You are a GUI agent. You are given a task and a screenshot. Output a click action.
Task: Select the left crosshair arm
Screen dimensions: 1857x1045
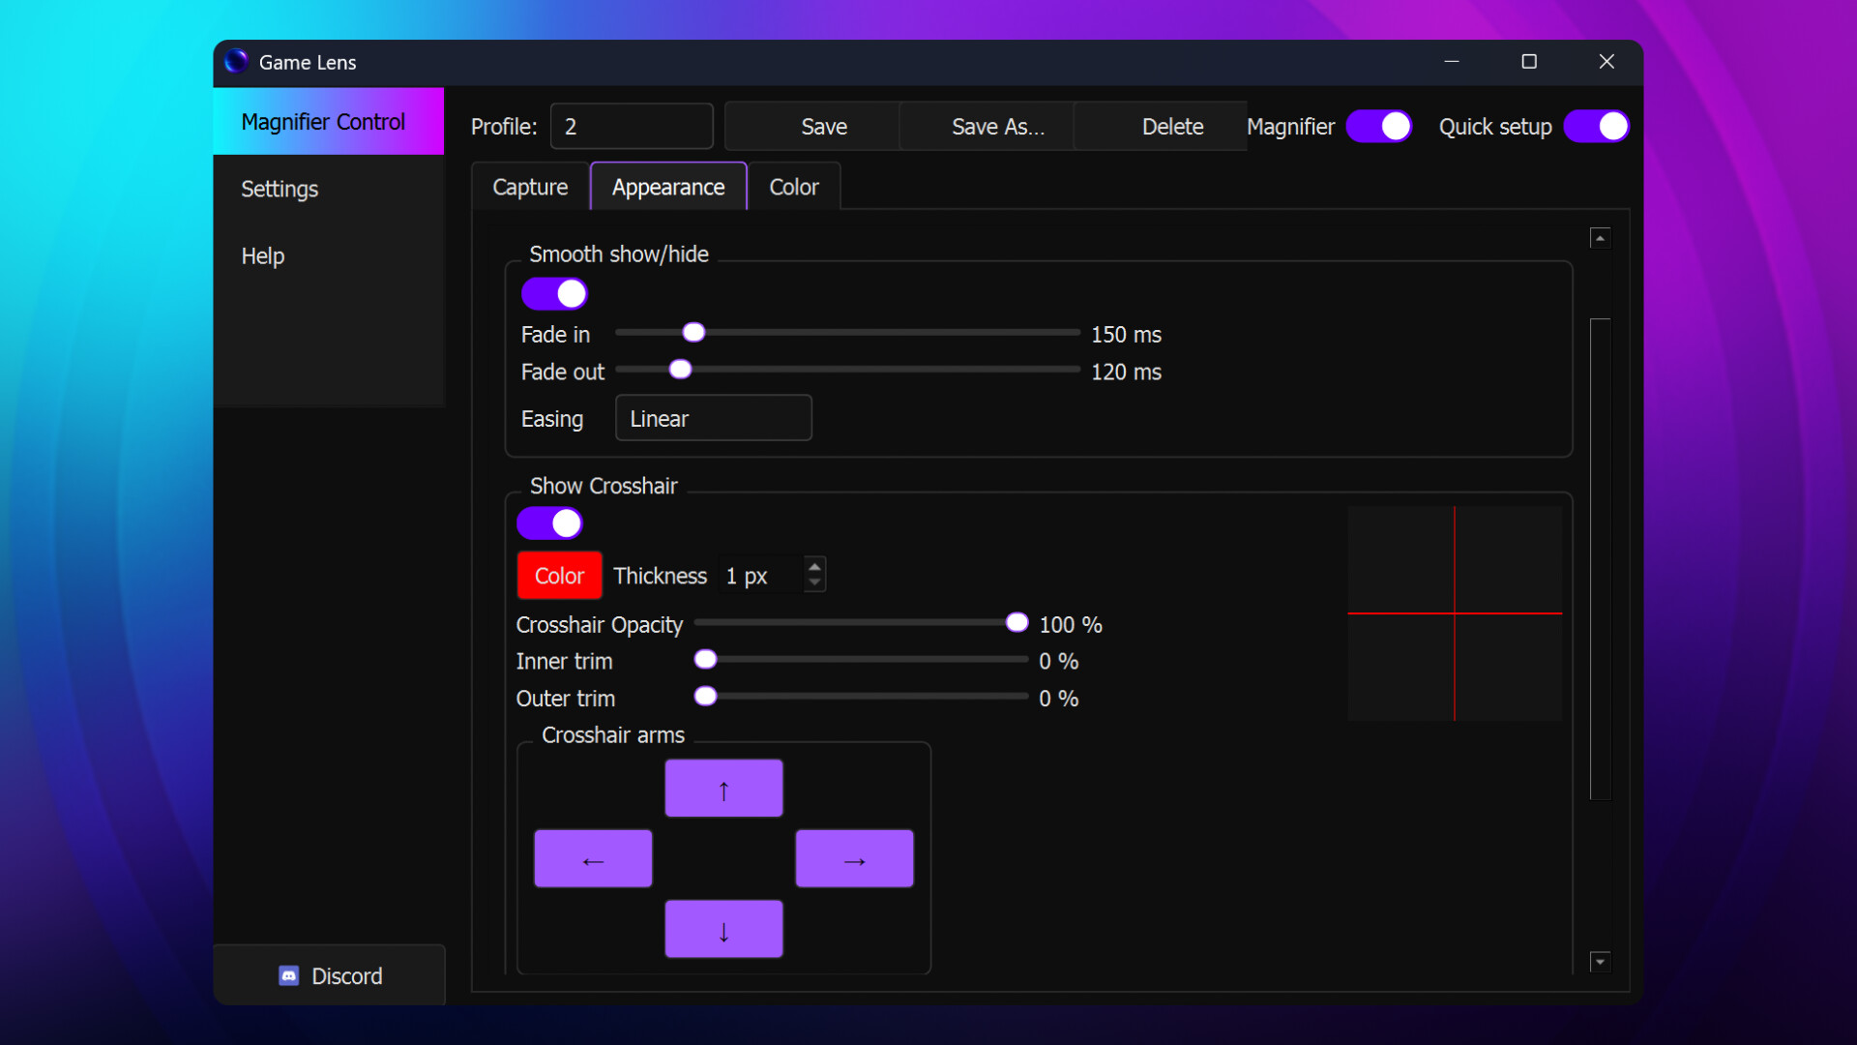click(x=592, y=858)
